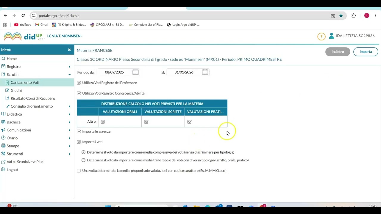
Task: Toggle Altro checkbox under Valutazioni Prati...
Action: [189, 122]
